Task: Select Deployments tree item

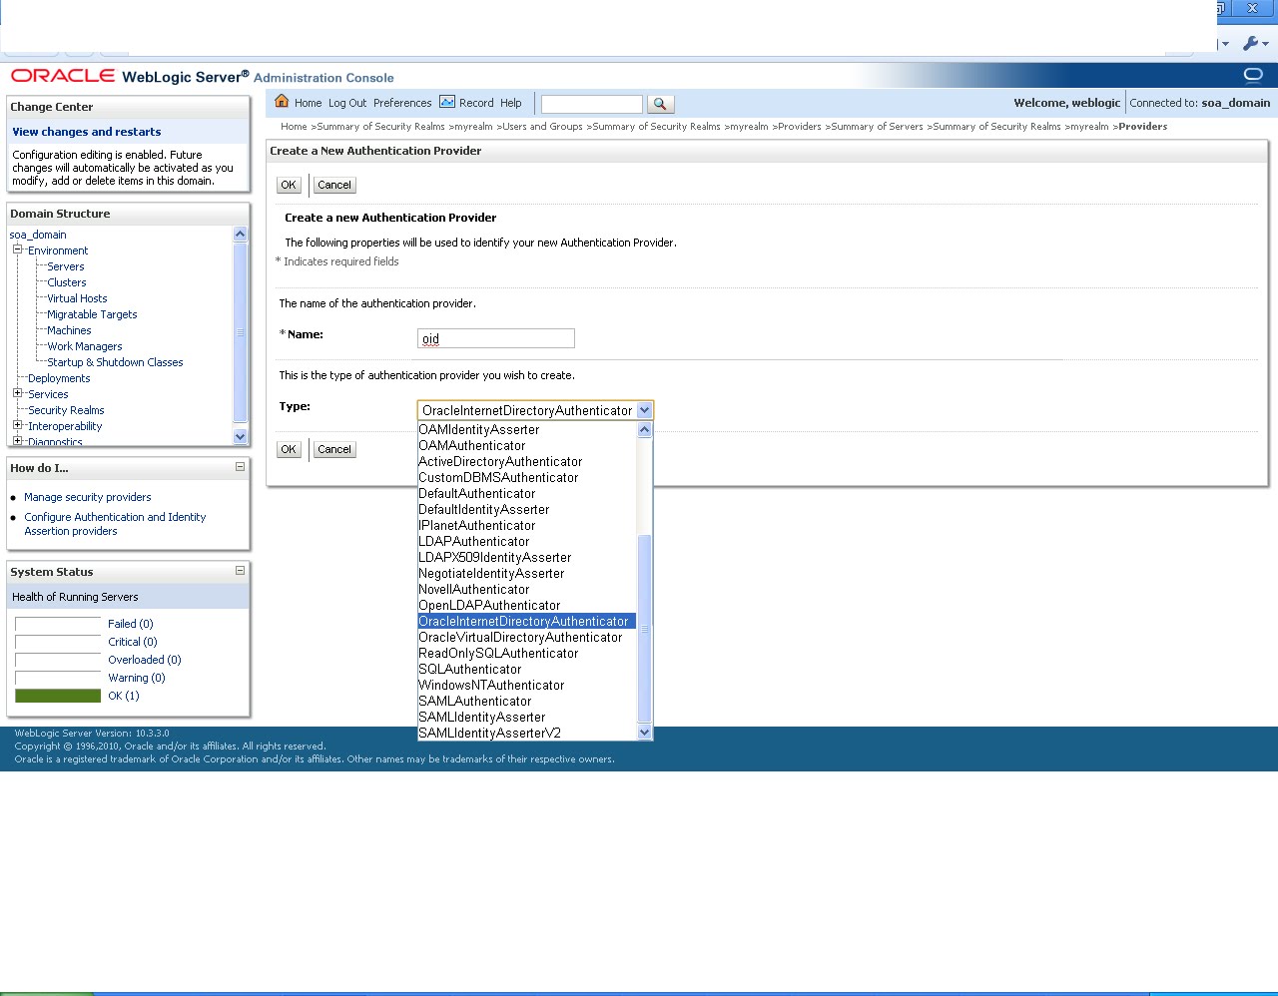Action: tap(59, 378)
